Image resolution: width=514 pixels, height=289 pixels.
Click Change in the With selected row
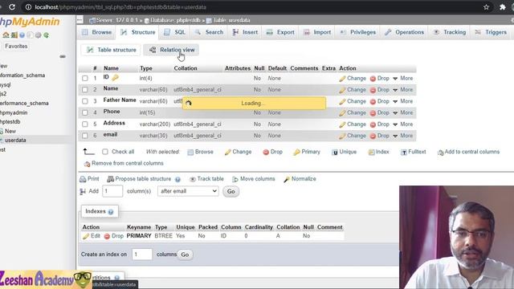(238, 152)
